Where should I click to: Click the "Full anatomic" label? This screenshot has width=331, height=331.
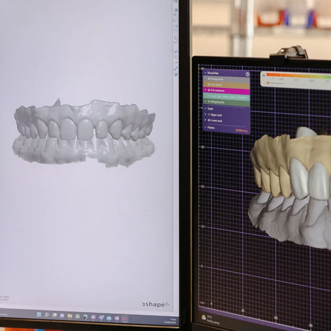pos(218,90)
